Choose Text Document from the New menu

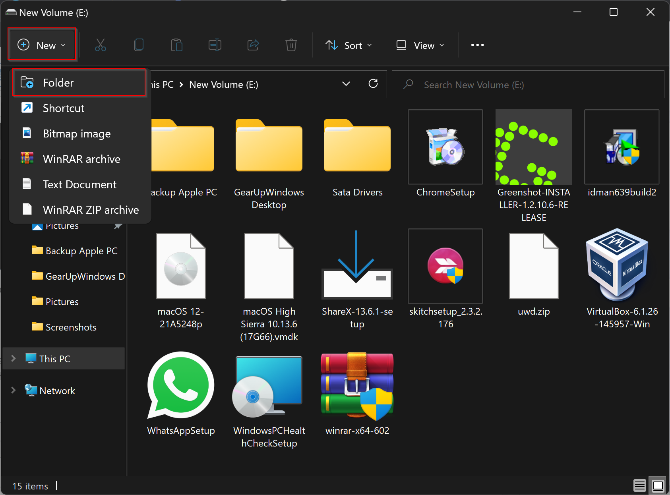(79, 184)
